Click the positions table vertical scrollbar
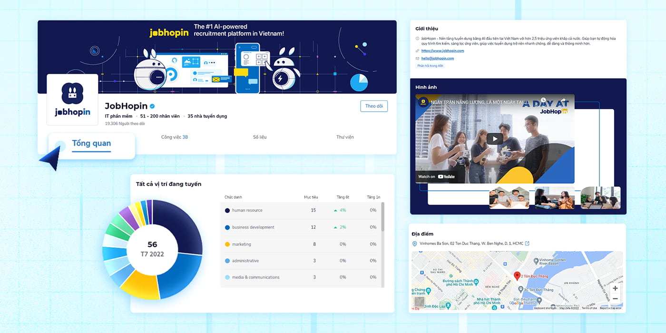Viewport: 666px width, 333px height. pos(383,216)
